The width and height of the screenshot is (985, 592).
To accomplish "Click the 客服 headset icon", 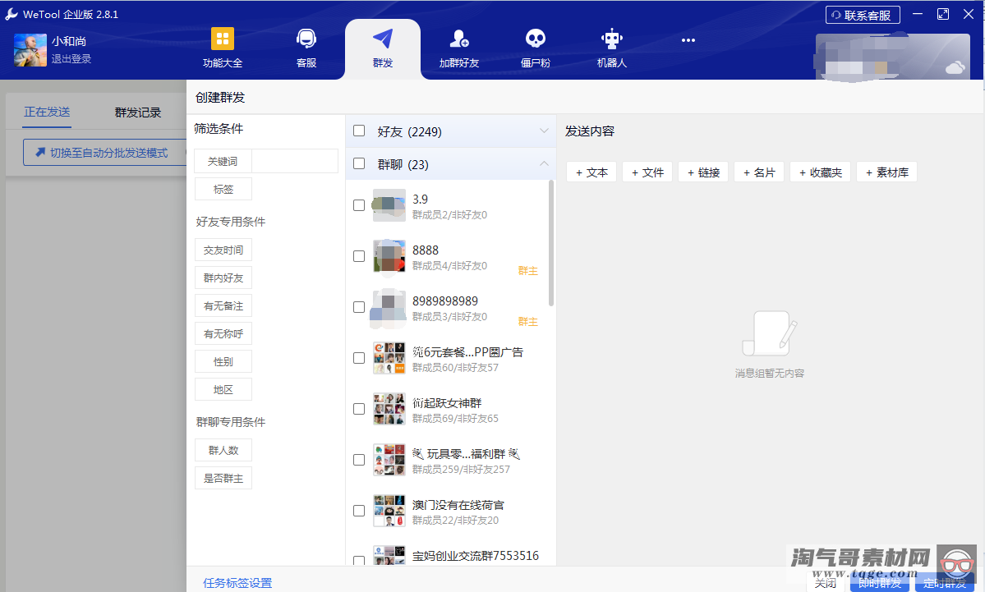I will [x=306, y=39].
